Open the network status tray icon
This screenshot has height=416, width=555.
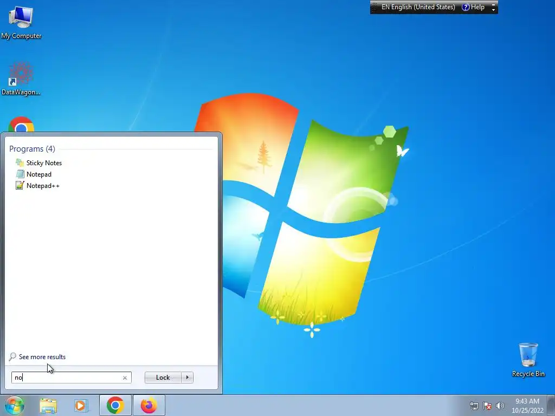[x=474, y=406]
